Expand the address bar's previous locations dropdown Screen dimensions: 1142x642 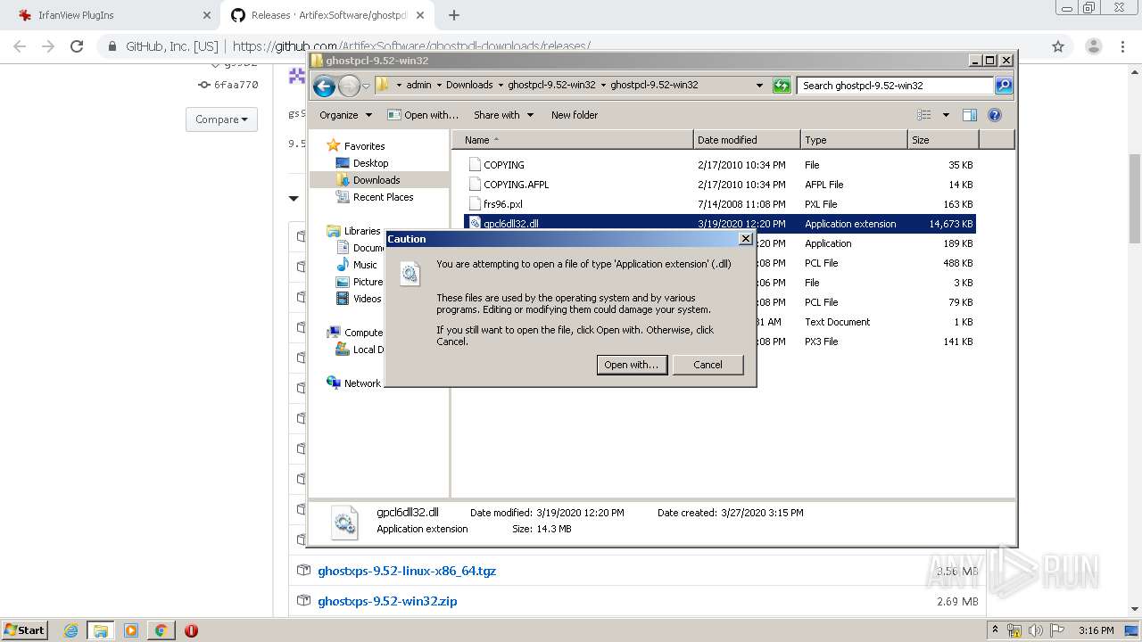[x=759, y=86]
